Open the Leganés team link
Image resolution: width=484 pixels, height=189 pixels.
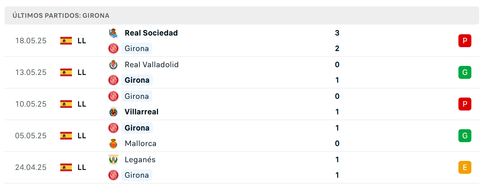click(x=140, y=160)
